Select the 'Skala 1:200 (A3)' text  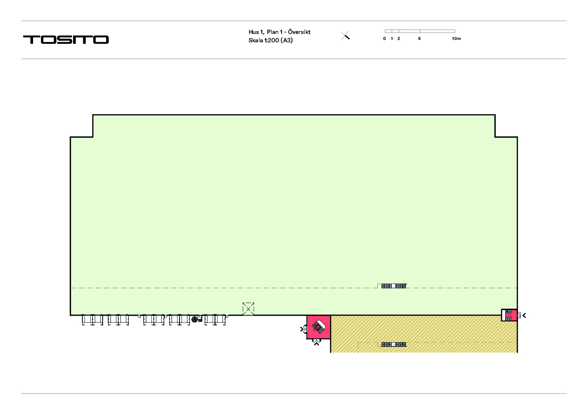tap(270, 40)
